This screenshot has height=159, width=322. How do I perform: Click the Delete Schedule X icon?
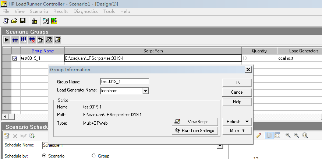point(15,135)
